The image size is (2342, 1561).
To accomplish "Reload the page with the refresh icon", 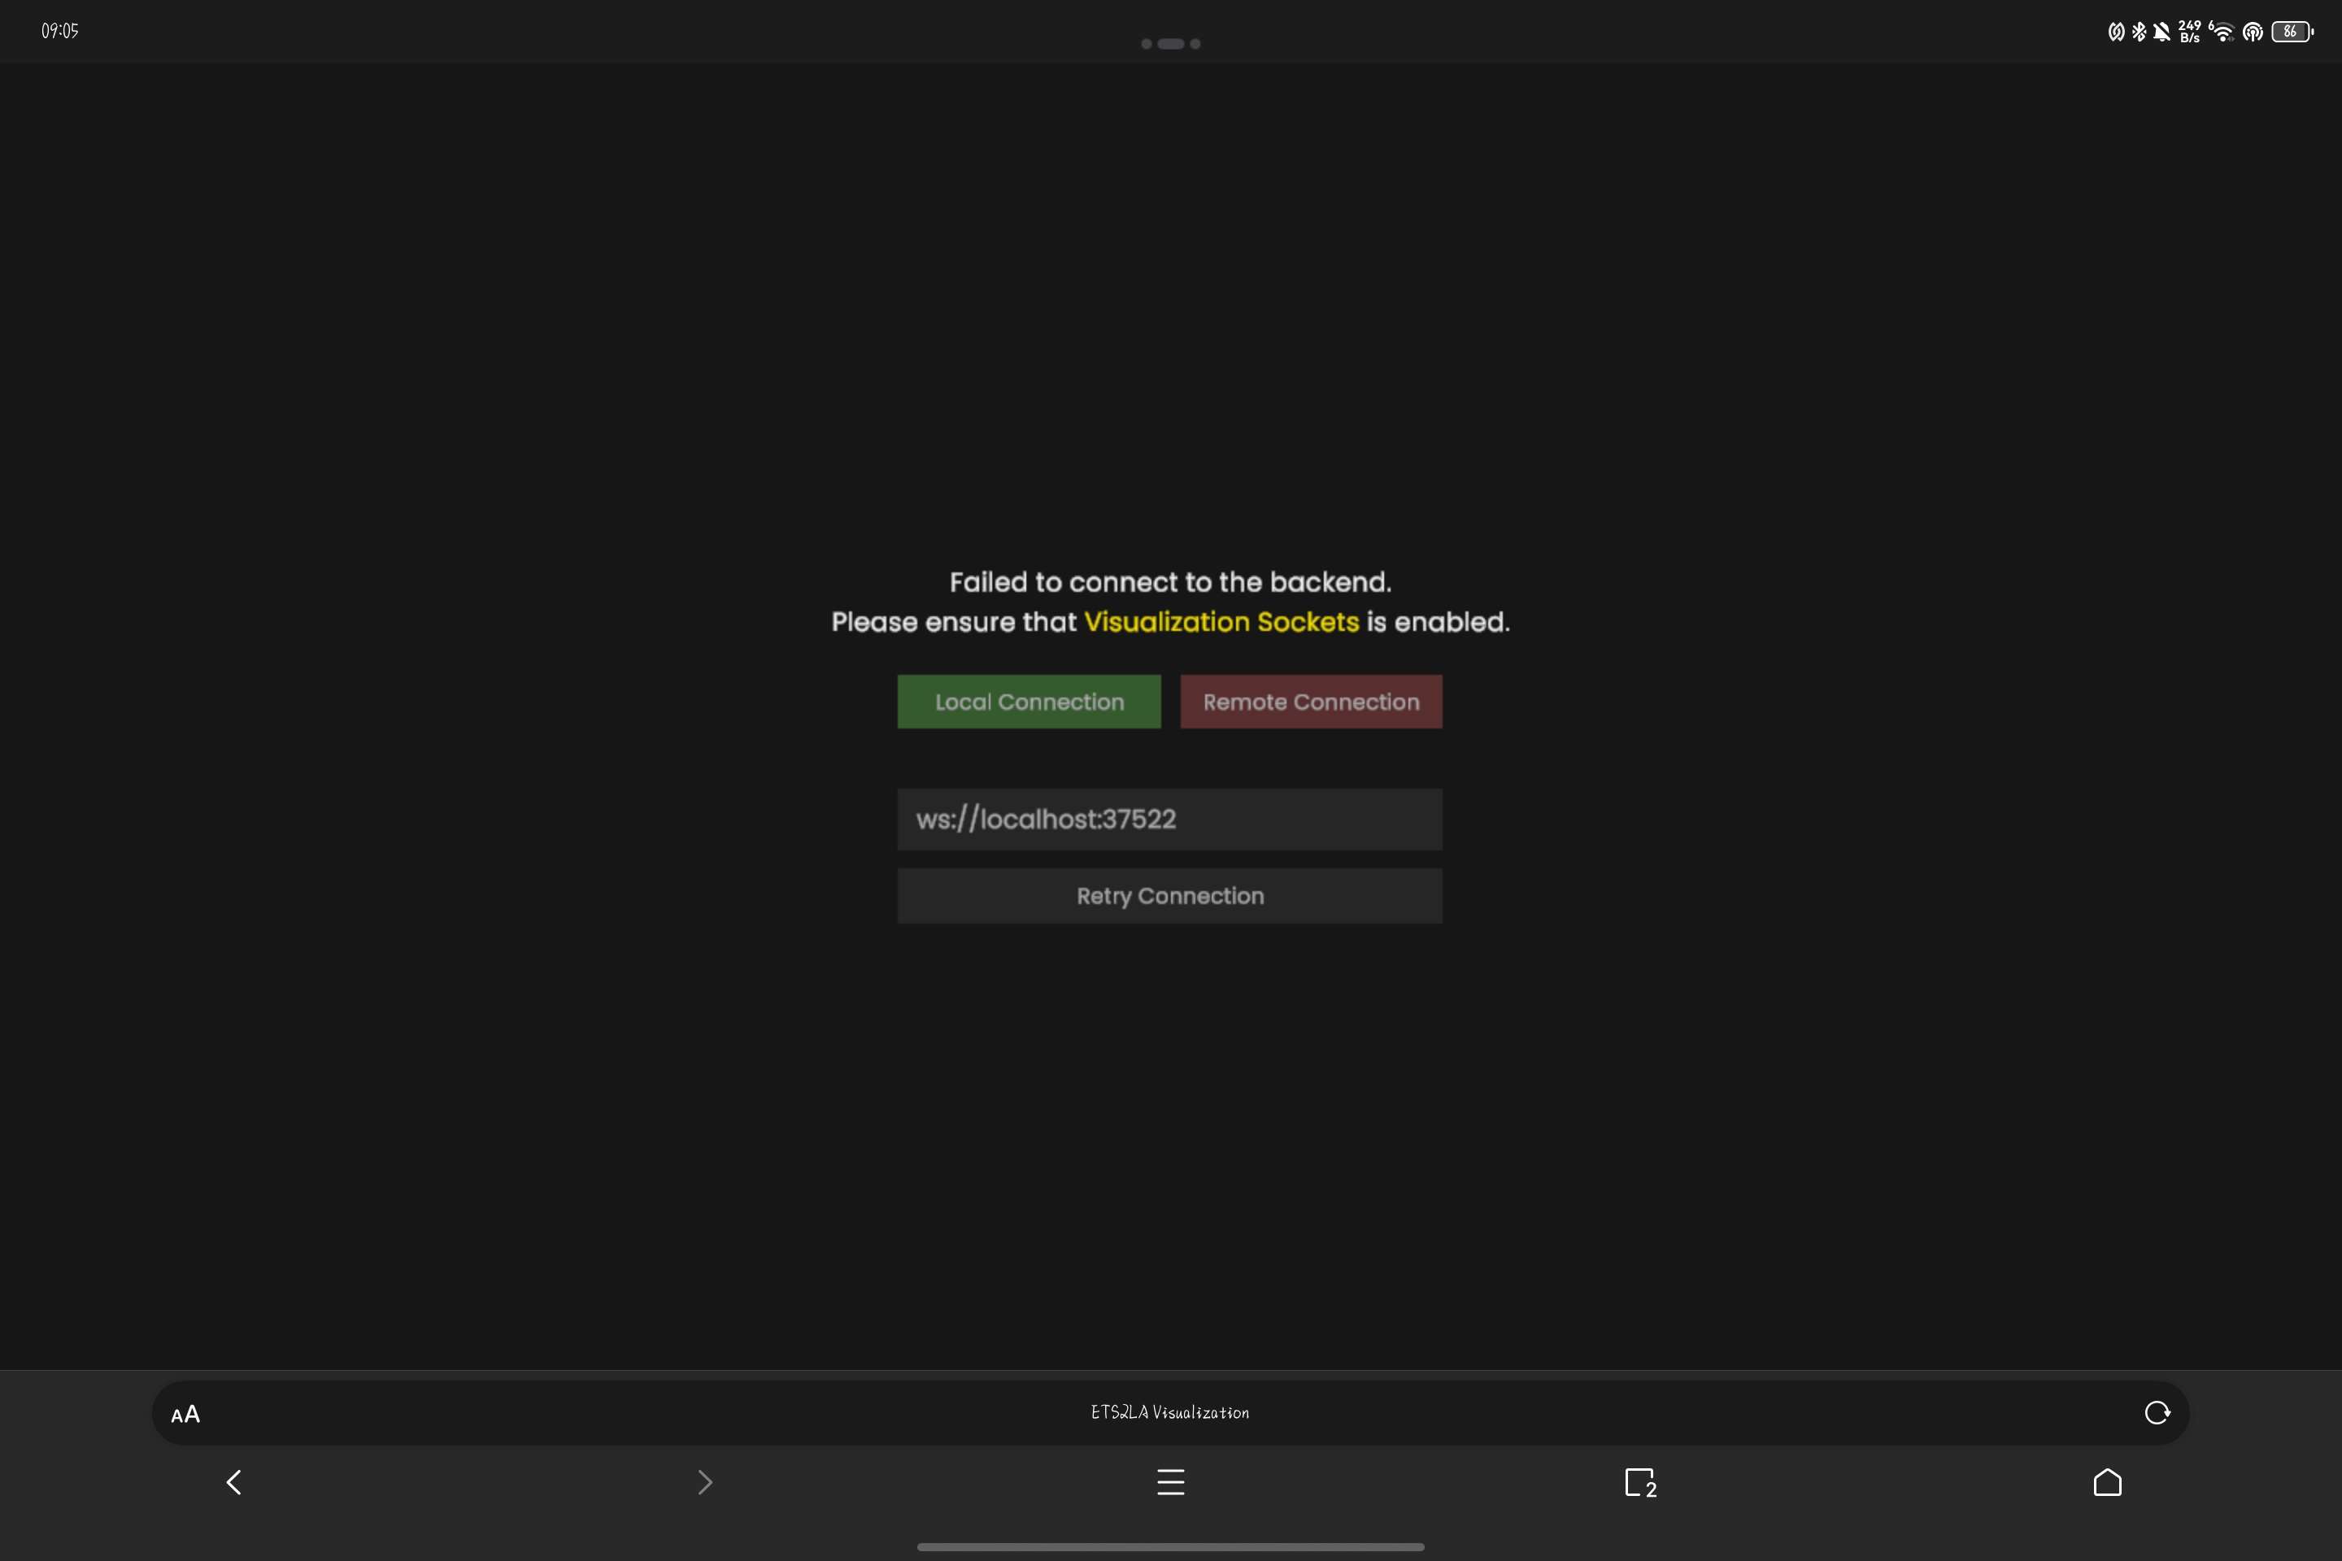I will tap(2157, 1413).
